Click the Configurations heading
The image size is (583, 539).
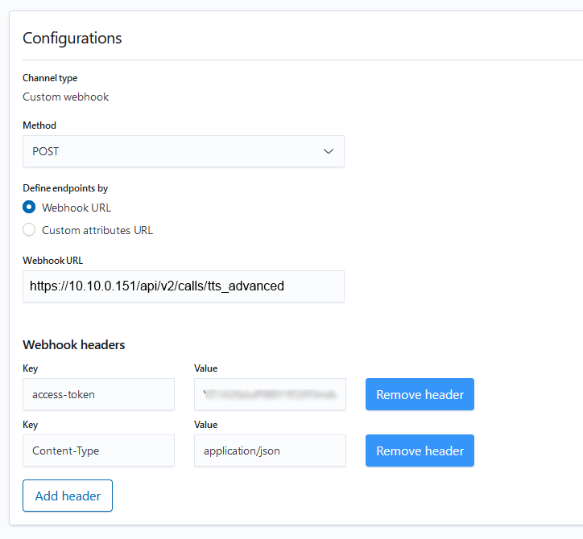(x=72, y=39)
